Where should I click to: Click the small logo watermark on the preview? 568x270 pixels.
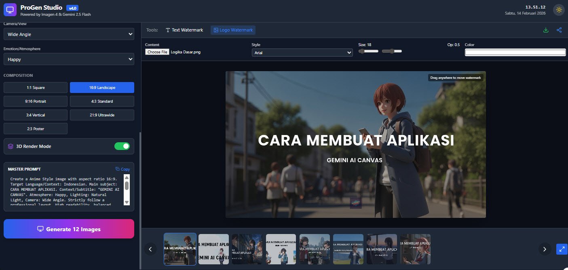[355, 202]
